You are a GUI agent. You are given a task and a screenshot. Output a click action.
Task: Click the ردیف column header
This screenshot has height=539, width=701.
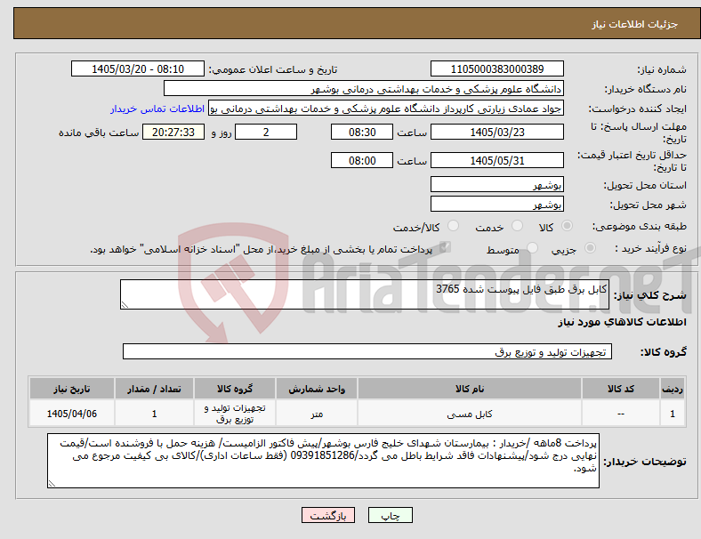coord(672,389)
